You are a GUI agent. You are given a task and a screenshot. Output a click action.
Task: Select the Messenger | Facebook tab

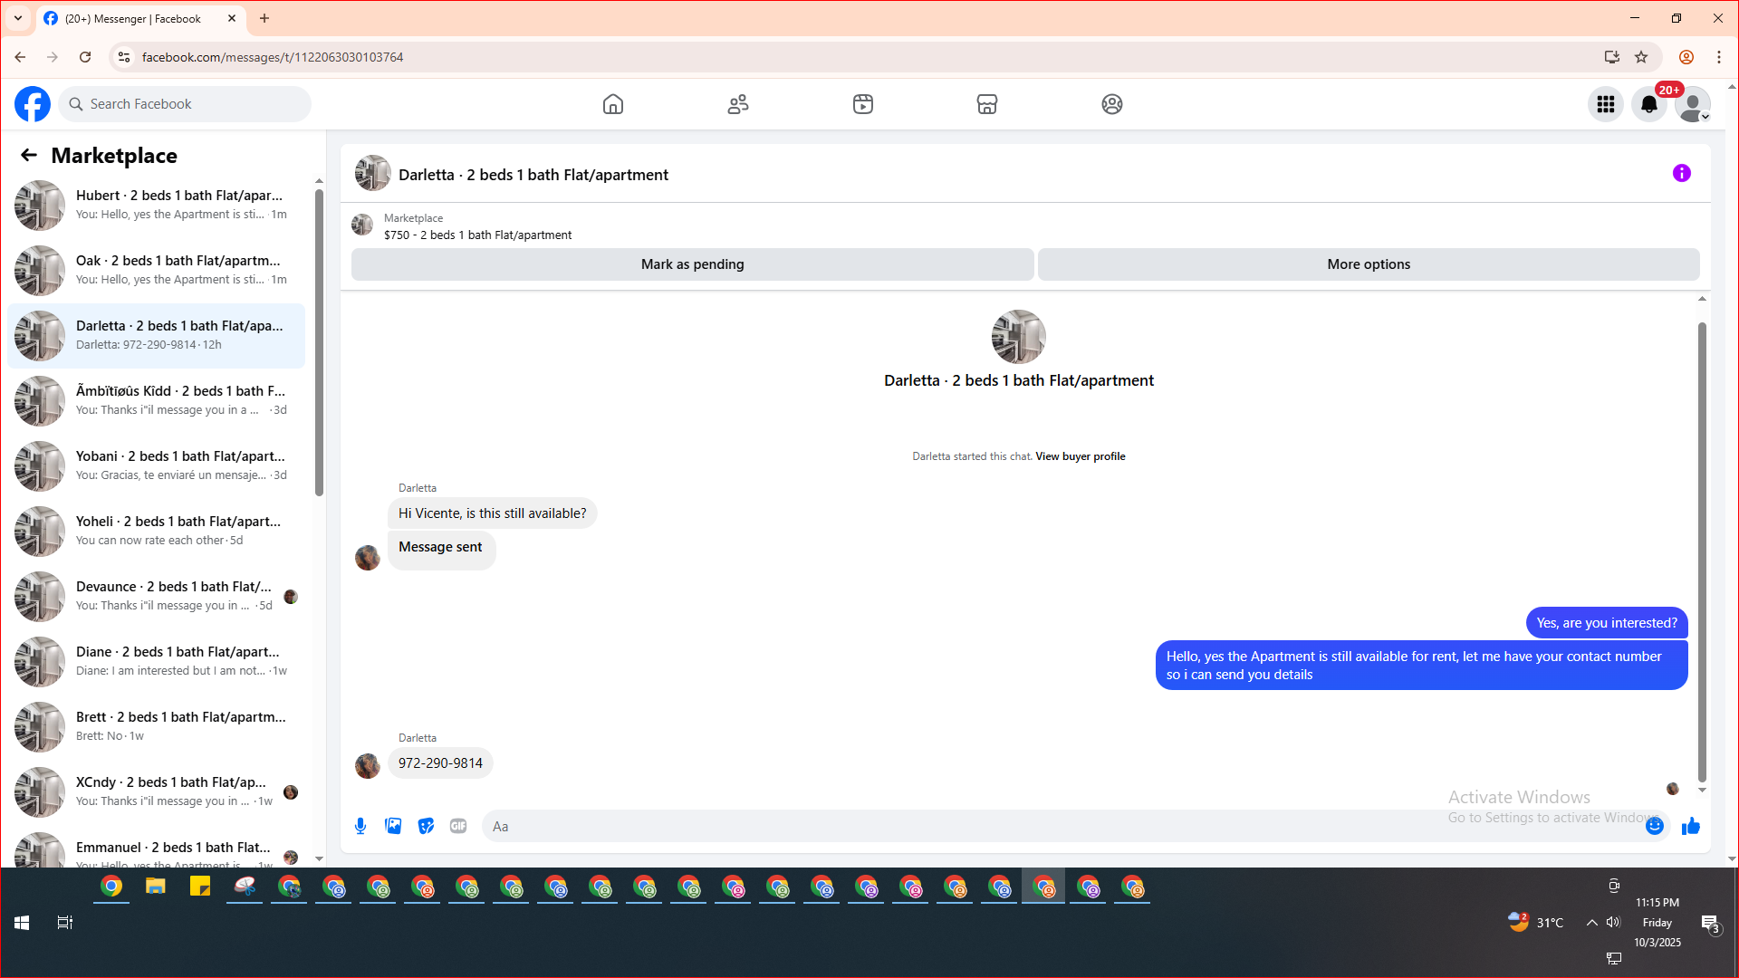140,18
